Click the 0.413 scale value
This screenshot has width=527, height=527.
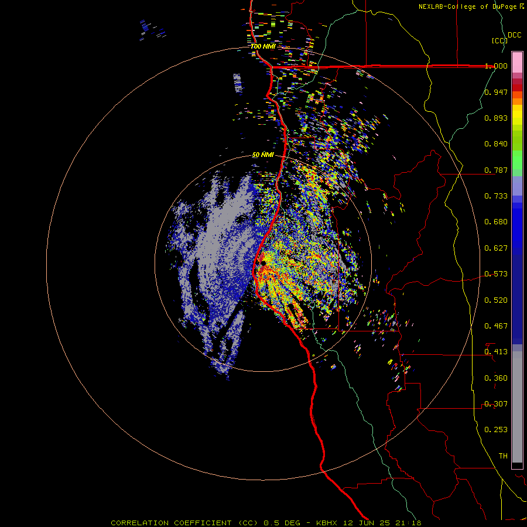(496, 352)
